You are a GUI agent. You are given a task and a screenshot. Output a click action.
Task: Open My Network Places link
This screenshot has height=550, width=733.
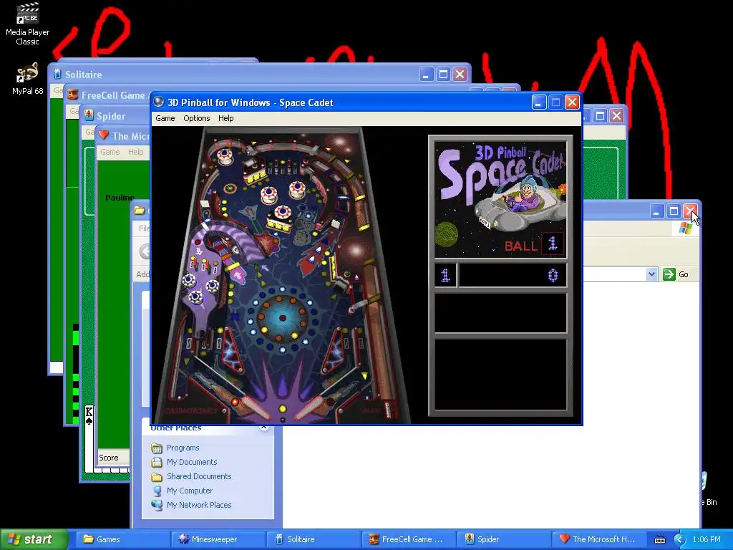coord(199,505)
